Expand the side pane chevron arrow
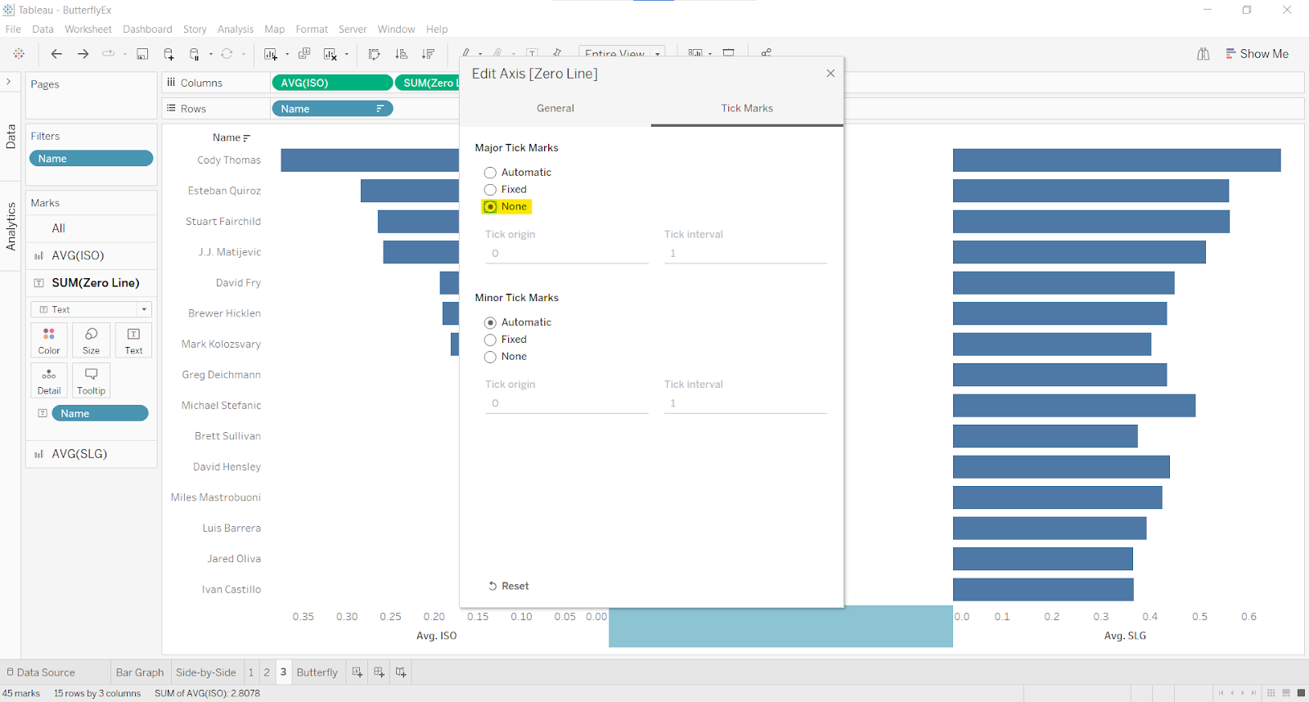This screenshot has width=1309, height=702. (x=8, y=82)
